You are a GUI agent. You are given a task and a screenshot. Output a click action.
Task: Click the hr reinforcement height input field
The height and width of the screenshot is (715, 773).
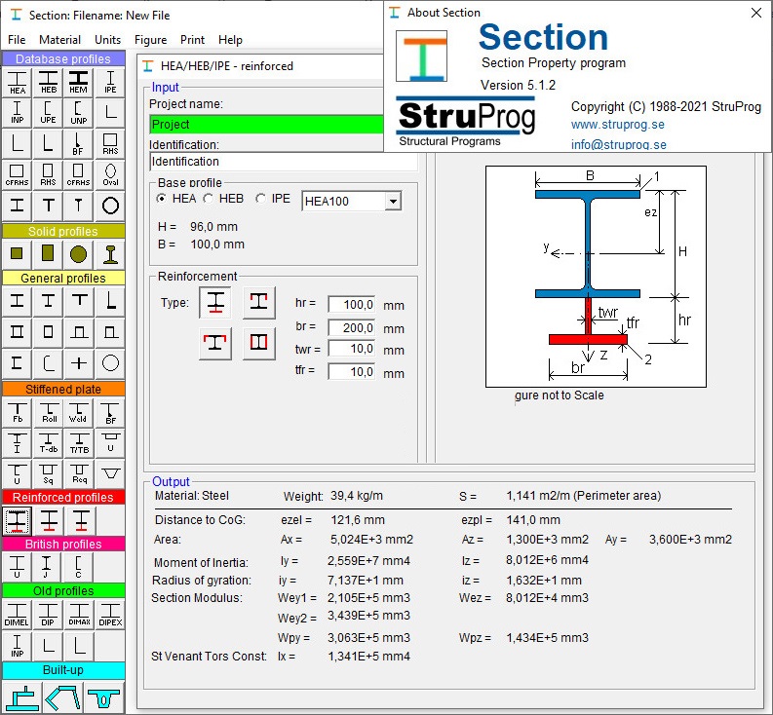[352, 305]
